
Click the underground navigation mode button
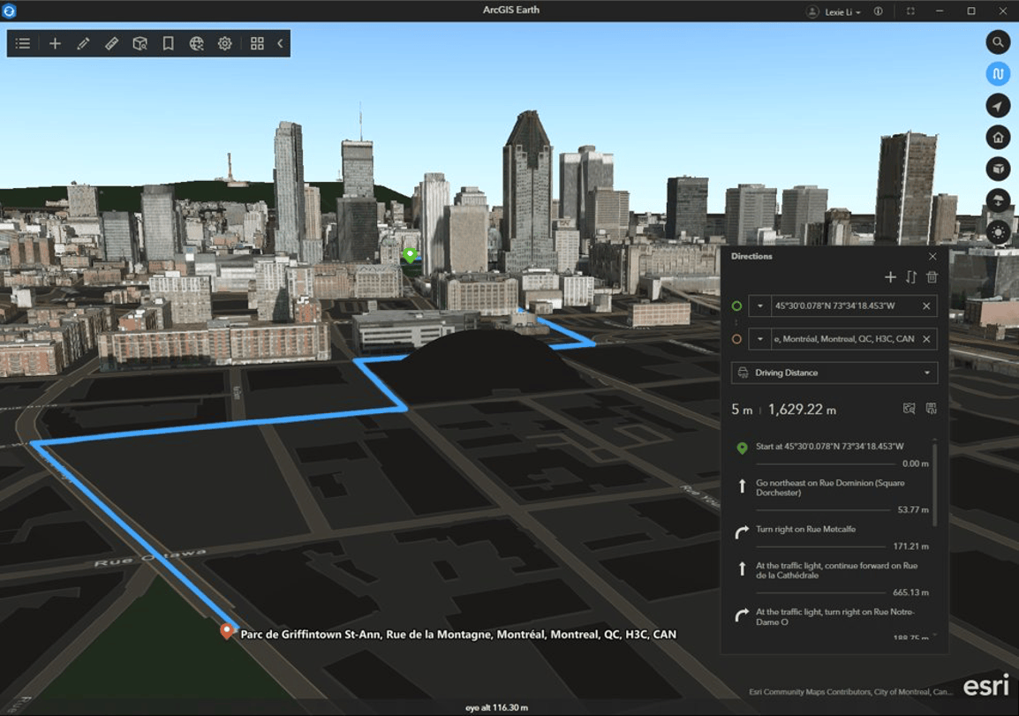pyautogui.click(x=998, y=200)
